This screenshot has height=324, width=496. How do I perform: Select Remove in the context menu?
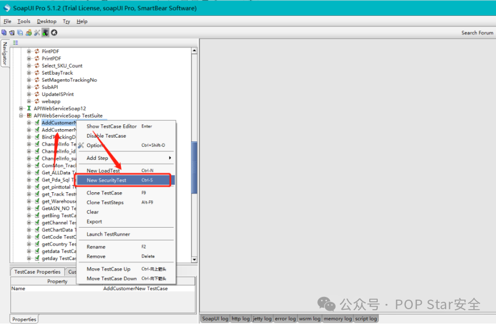126,256
